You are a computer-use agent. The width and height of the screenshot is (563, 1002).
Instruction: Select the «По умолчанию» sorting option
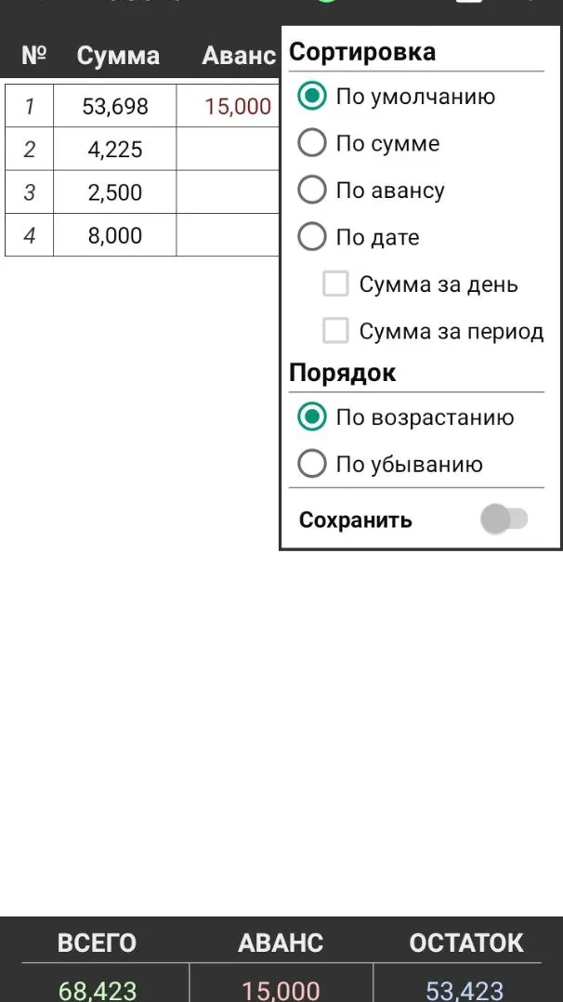[313, 96]
